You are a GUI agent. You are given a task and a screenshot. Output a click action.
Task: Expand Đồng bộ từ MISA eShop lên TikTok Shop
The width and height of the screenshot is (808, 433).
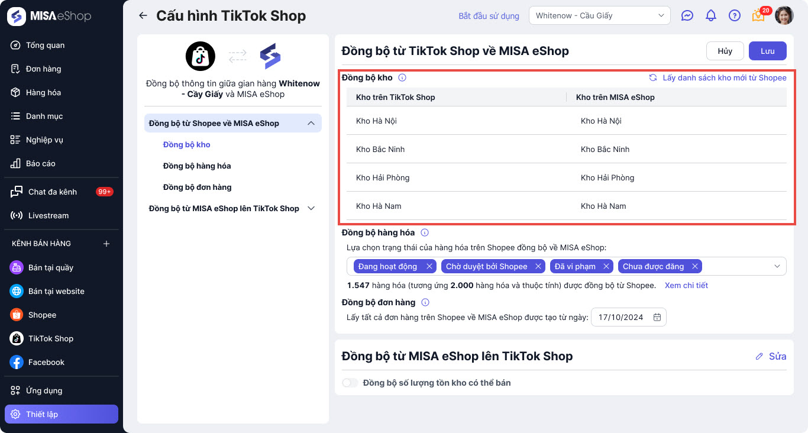311,208
